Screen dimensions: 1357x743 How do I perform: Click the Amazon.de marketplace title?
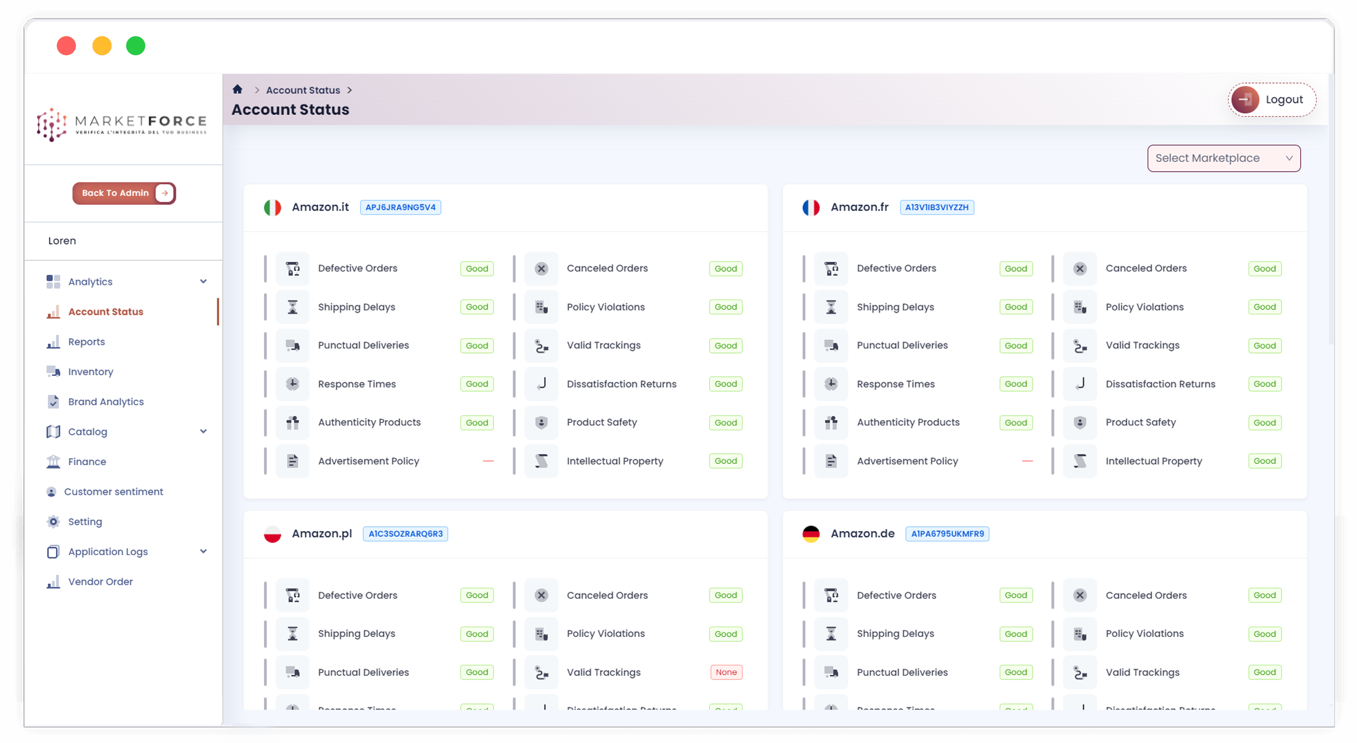click(862, 534)
